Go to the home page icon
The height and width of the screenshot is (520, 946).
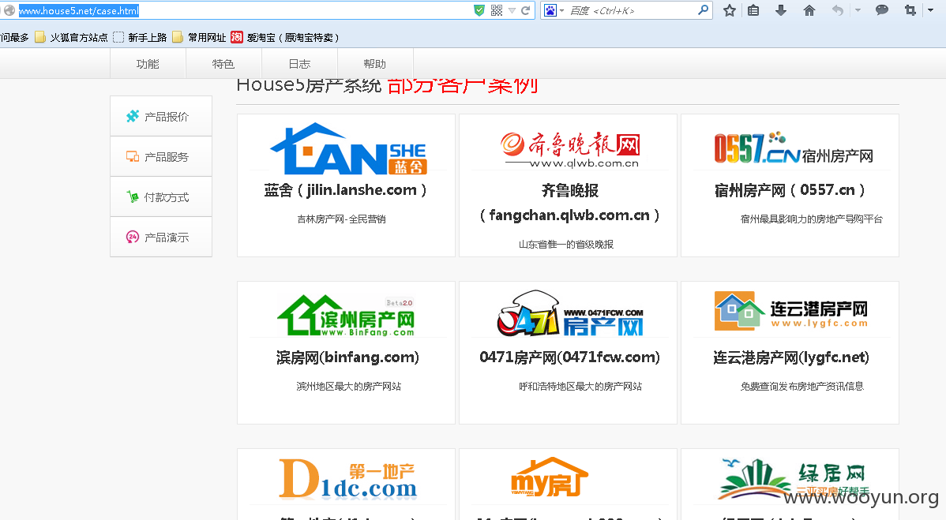click(x=809, y=10)
